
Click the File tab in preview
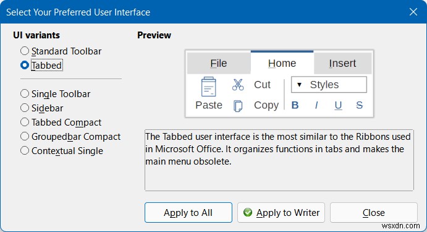pos(219,63)
